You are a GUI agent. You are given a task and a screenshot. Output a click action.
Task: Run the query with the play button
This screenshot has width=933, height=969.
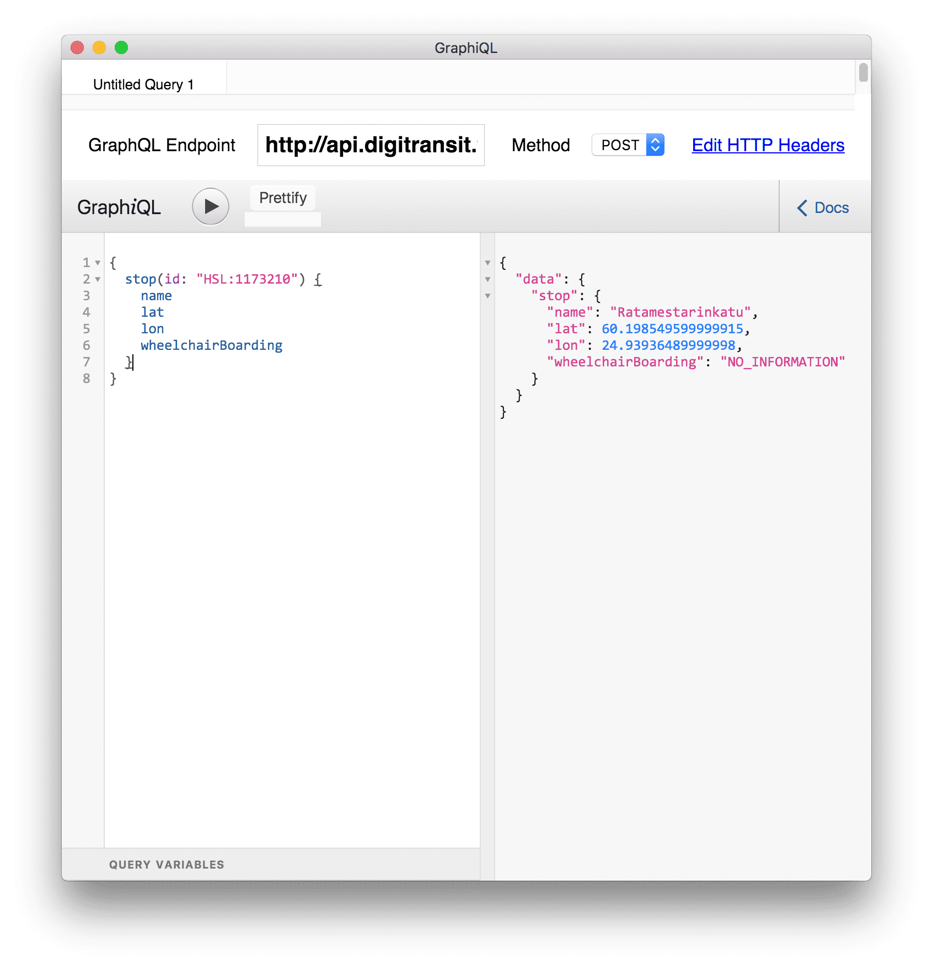coord(210,206)
